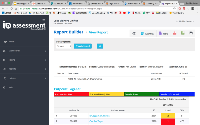The width and height of the screenshot is (200, 125).
Task: Open student Brueggeman, Tristen link
Action: coord(99,116)
